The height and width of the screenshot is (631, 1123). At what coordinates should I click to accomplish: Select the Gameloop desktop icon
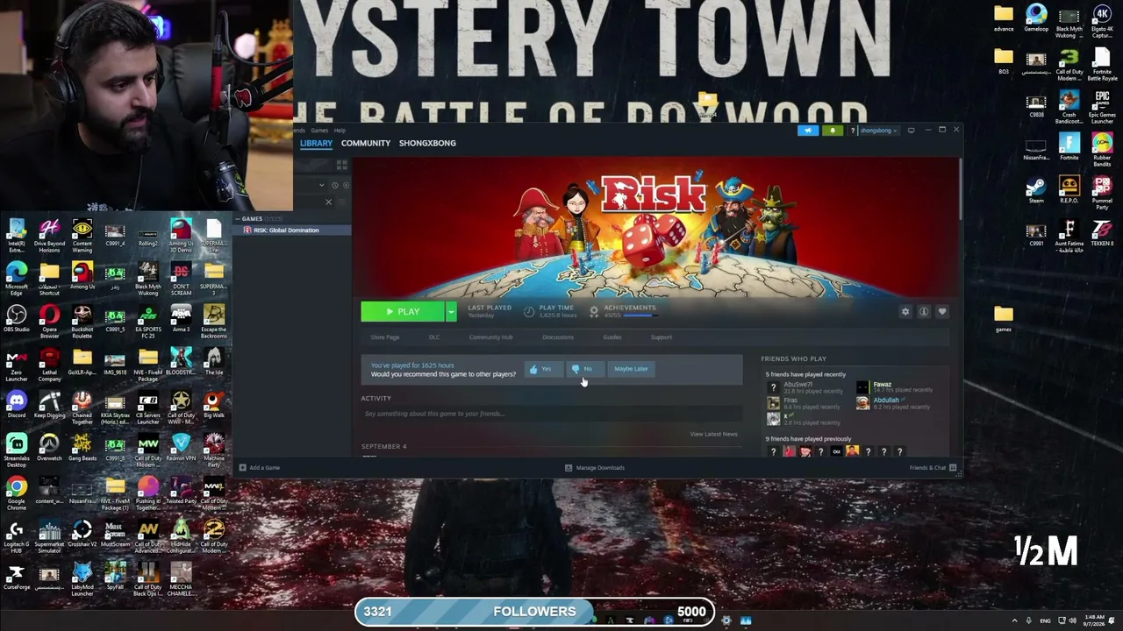coord(1036,18)
